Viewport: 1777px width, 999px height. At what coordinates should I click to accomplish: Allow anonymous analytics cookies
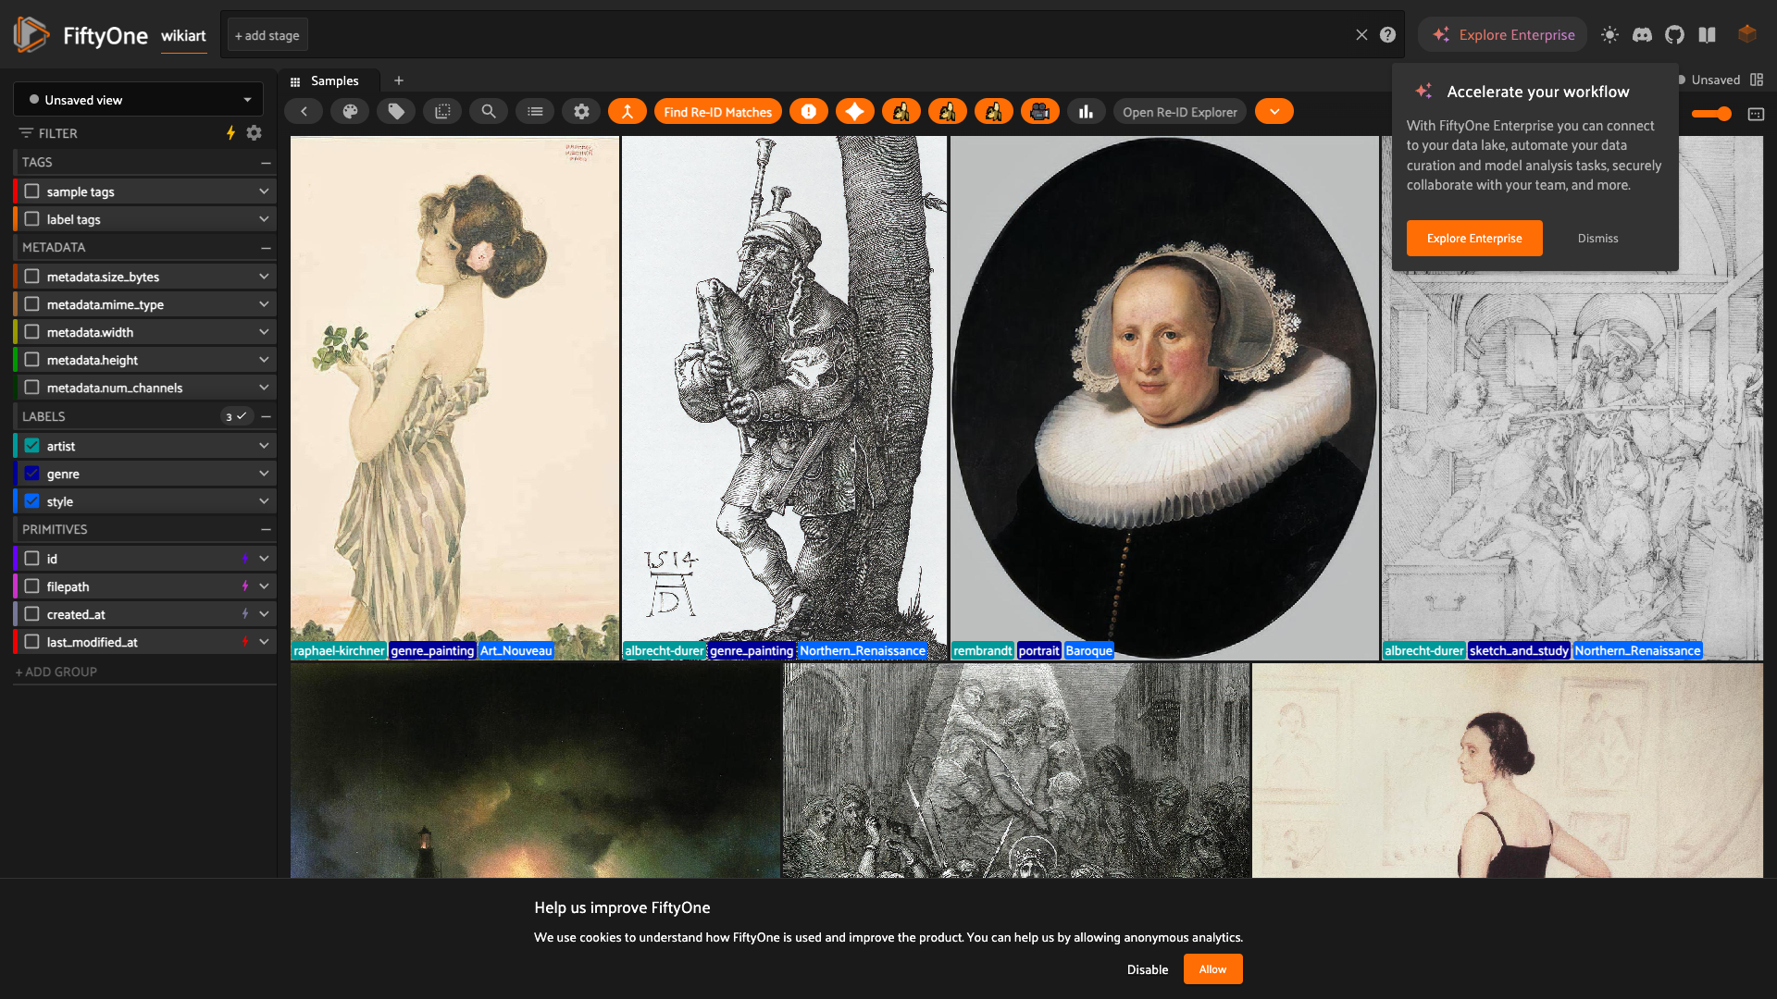click(x=1212, y=969)
